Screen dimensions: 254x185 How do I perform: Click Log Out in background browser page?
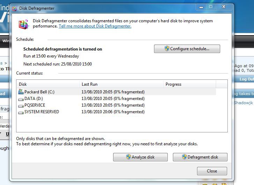[247, 79]
